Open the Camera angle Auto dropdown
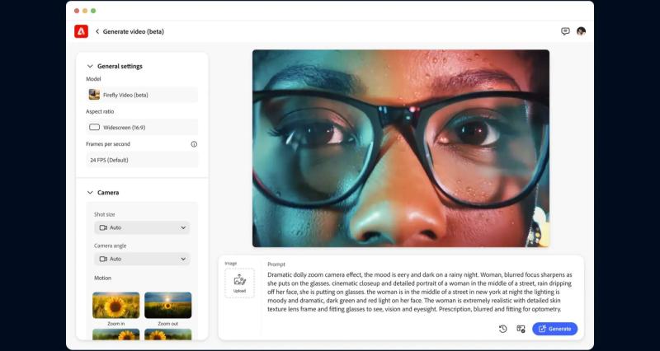Viewport: 660px width, 351px height. [142, 259]
